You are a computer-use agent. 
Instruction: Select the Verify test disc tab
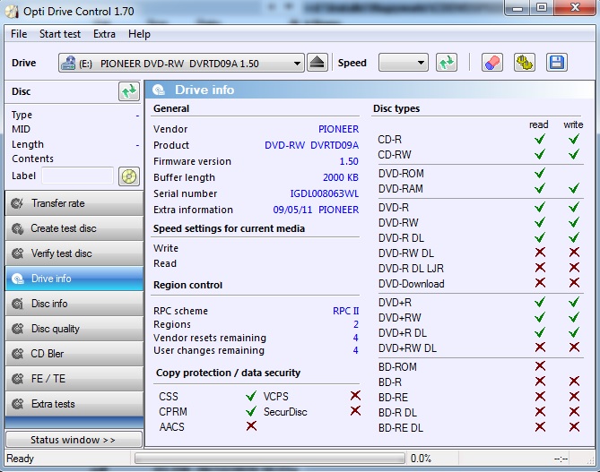(74, 253)
